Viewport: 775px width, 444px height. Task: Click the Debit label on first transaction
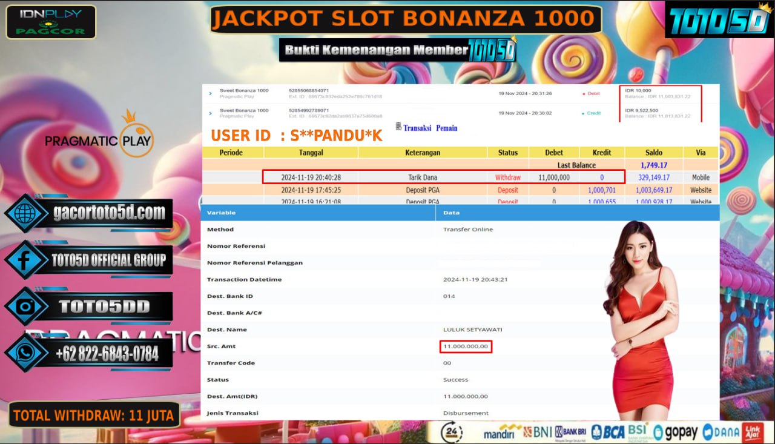(x=593, y=94)
